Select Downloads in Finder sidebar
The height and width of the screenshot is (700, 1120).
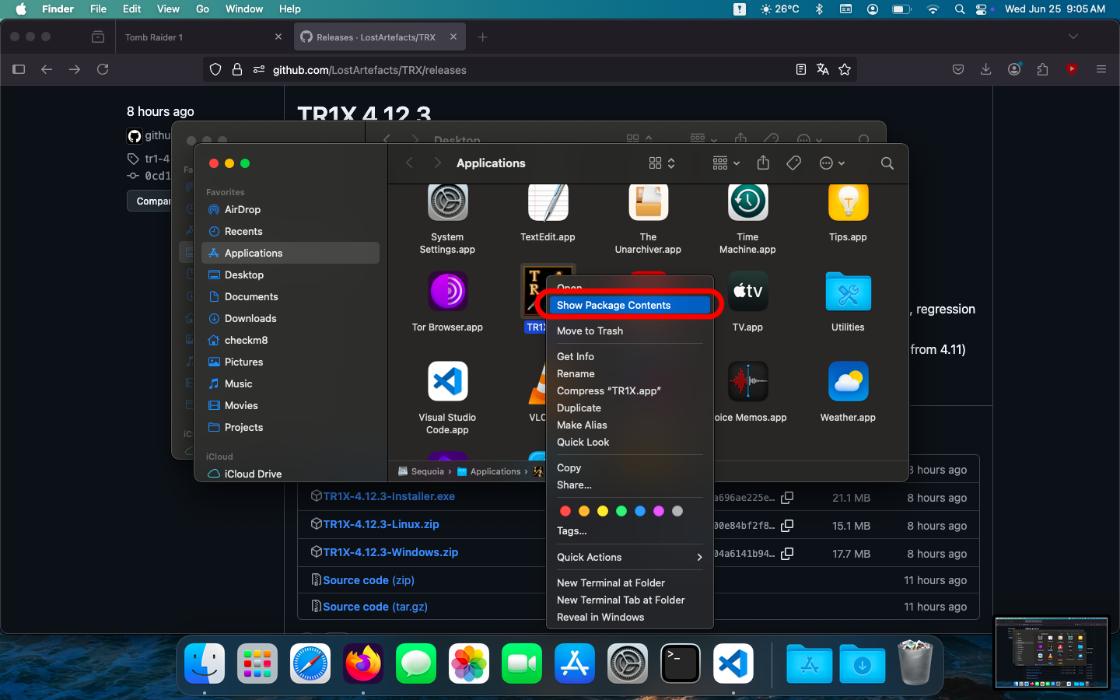tap(290, 318)
